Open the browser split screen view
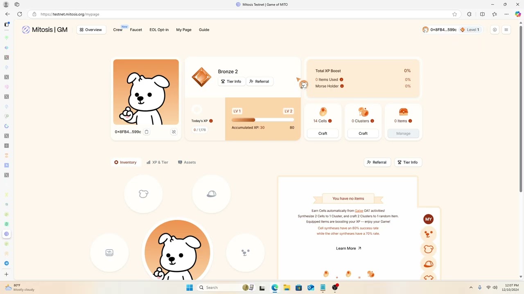 (482, 14)
